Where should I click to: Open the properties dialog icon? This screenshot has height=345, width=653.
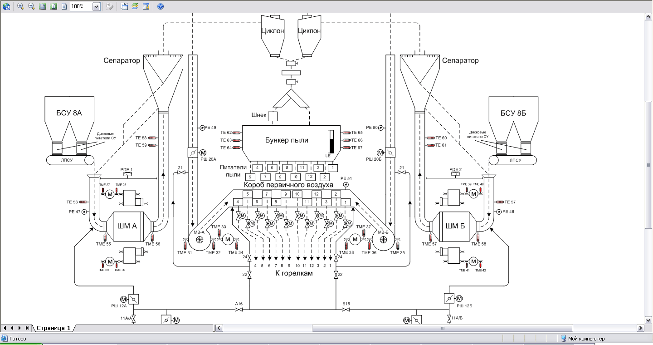click(125, 6)
